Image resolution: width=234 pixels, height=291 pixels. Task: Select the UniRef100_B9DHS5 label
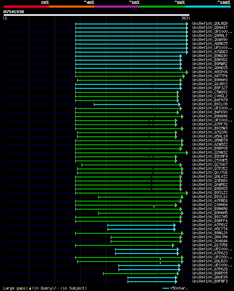click(210, 189)
